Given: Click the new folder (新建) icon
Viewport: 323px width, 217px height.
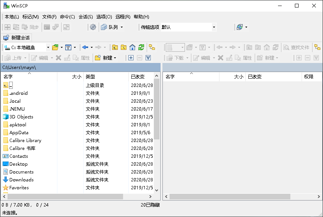Looking at the screenshot, I should tap(98, 58).
